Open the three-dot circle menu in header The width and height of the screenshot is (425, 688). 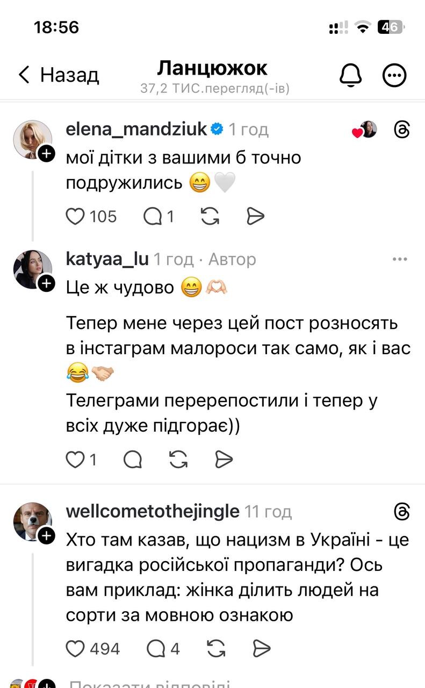point(394,75)
